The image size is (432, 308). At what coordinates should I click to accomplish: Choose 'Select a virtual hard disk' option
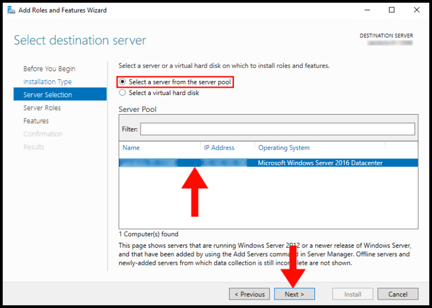[x=123, y=93]
